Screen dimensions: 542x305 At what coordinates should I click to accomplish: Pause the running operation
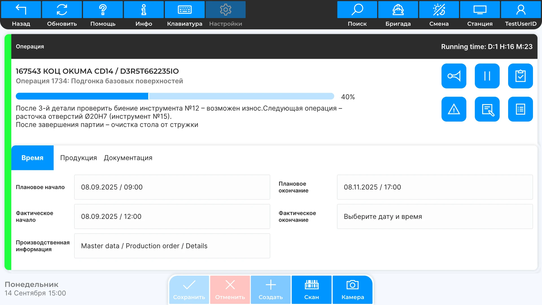[x=487, y=76]
